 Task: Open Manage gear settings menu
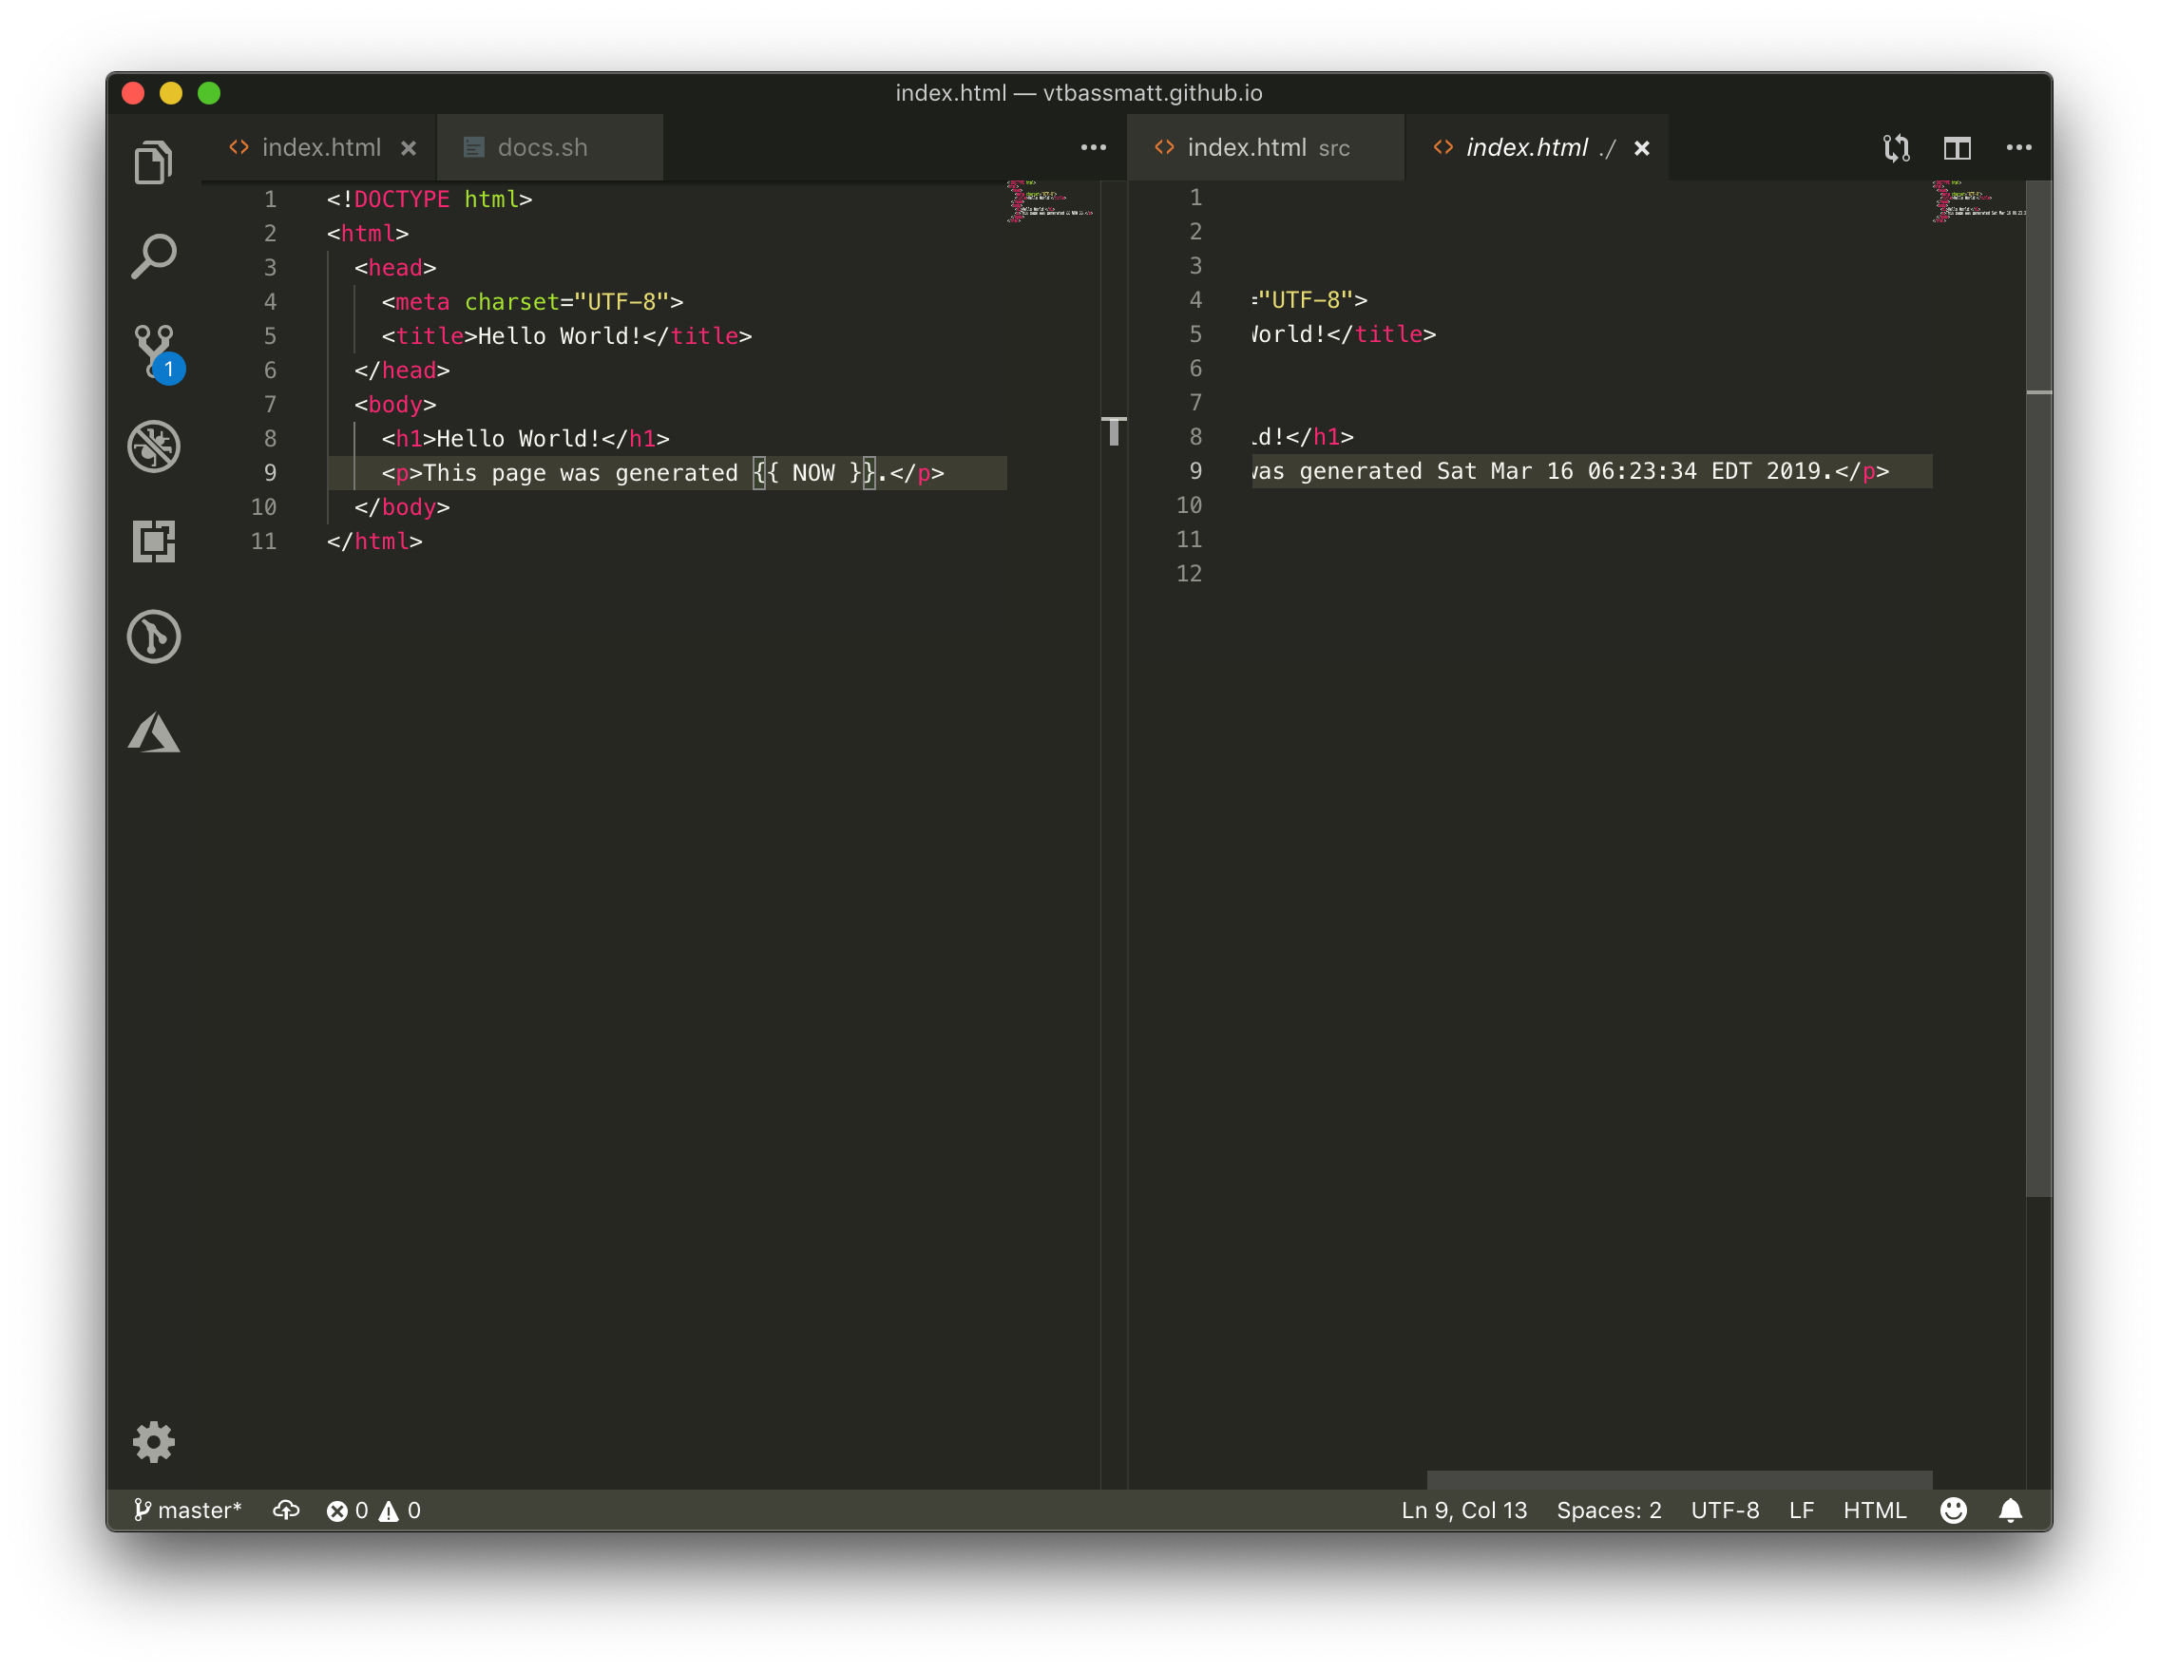coord(153,1443)
